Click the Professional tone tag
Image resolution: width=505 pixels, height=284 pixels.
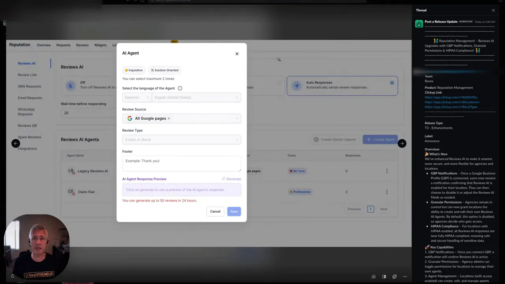[x=300, y=192]
